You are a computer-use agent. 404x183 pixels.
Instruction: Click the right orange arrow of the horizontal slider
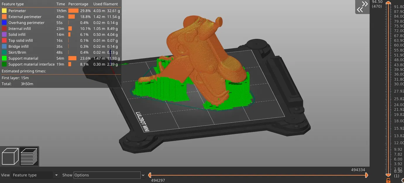click(x=367, y=175)
